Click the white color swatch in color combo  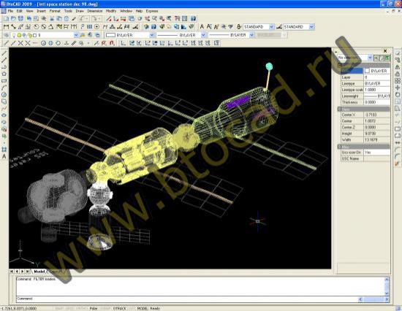(110, 35)
